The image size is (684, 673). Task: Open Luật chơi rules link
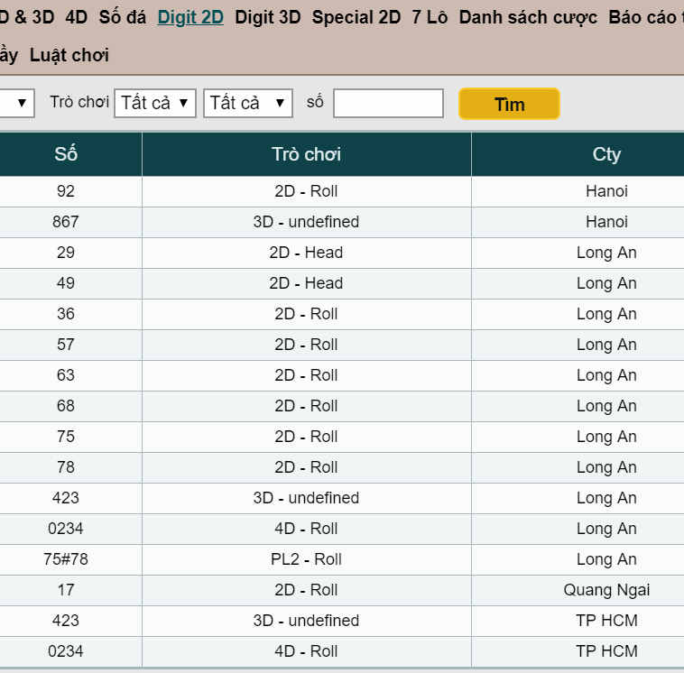[x=69, y=55]
